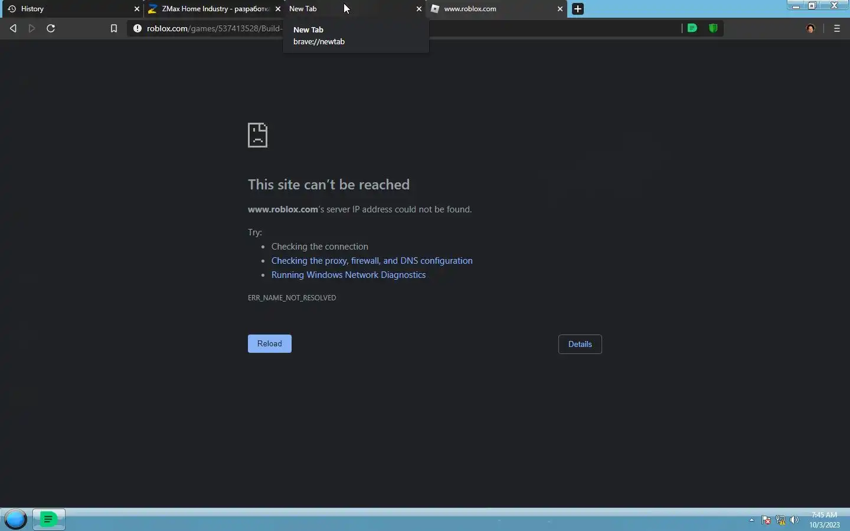The image size is (850, 531).
Task: Click the roblox.com address bar URL
Action: pos(215,28)
